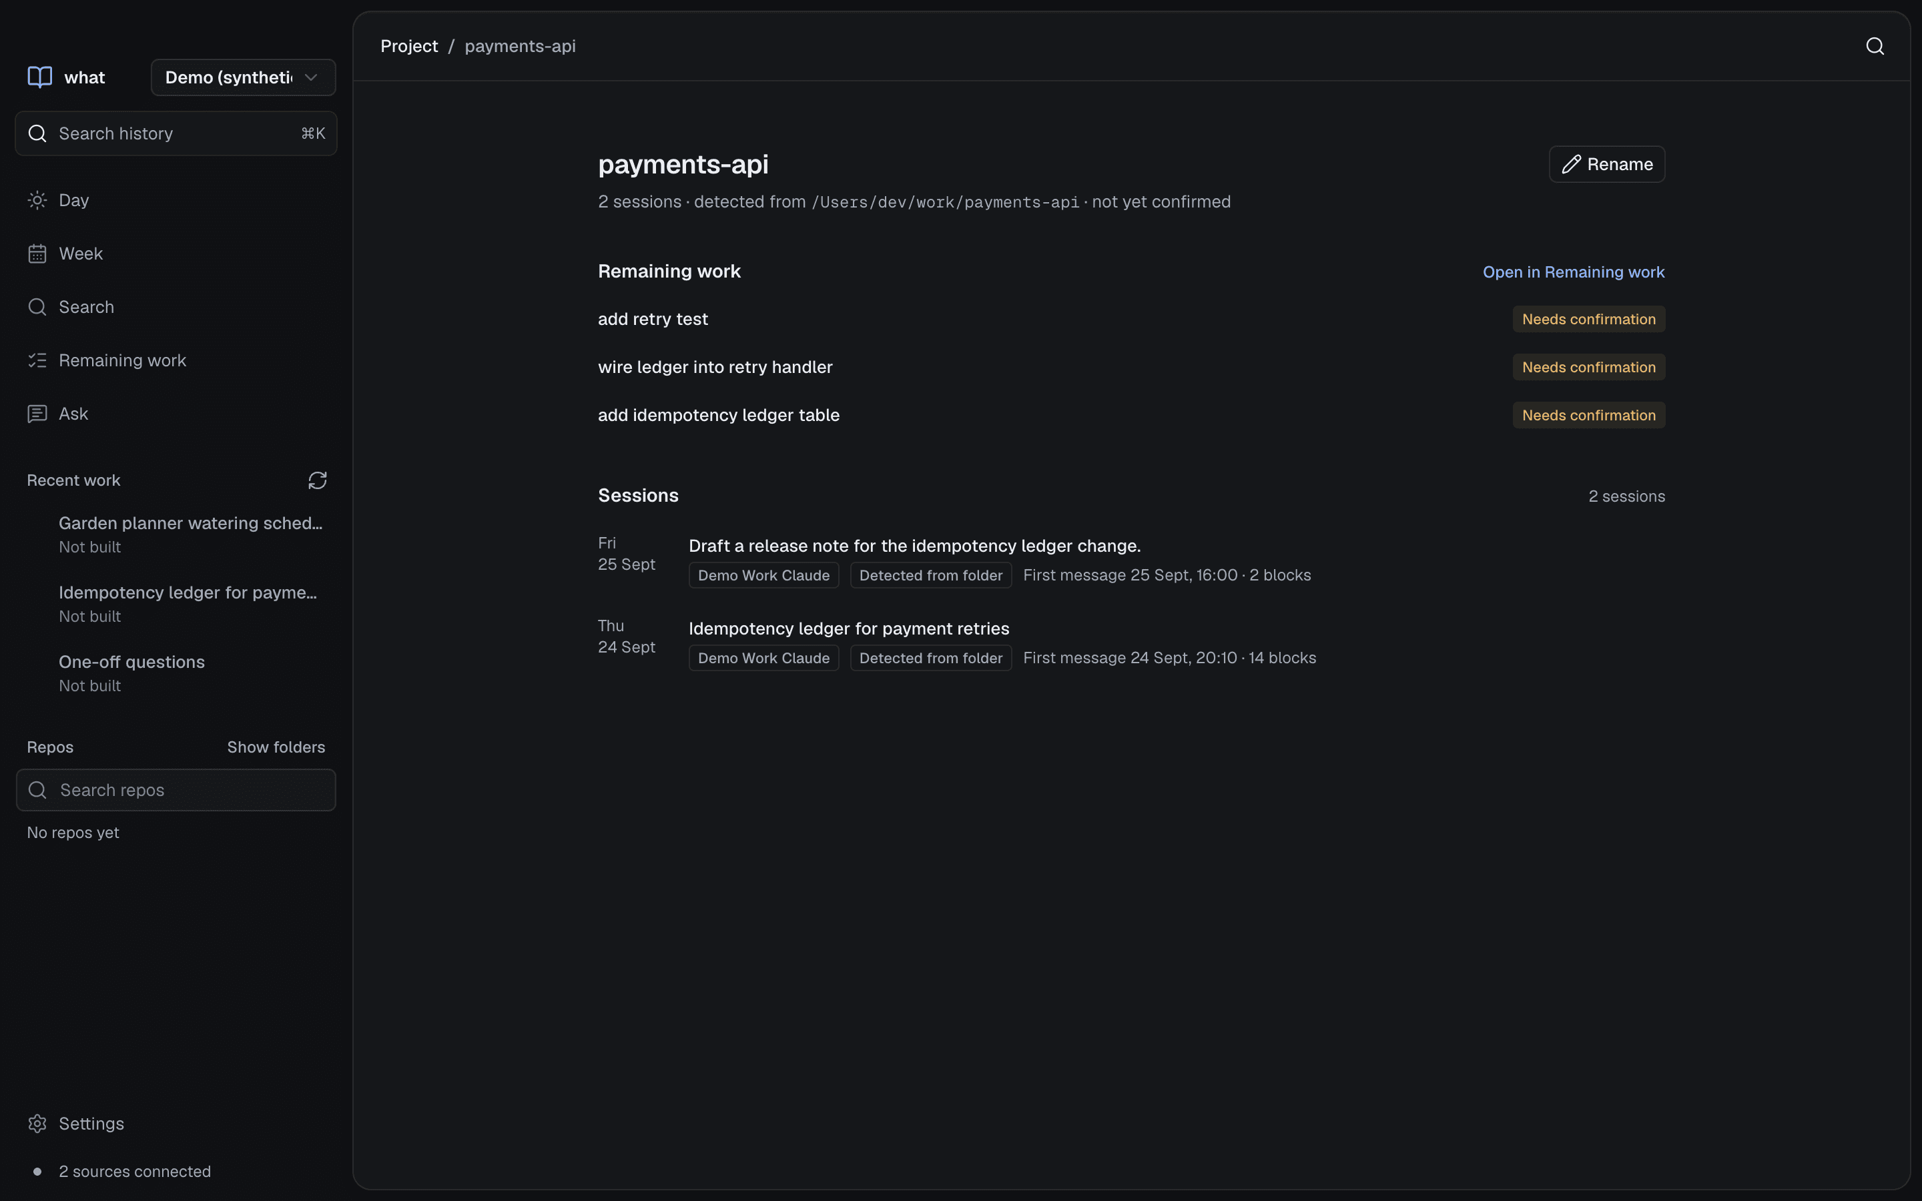Open the Demo (synthetic) workspace dropdown
The width and height of the screenshot is (1922, 1201).
[x=243, y=77]
